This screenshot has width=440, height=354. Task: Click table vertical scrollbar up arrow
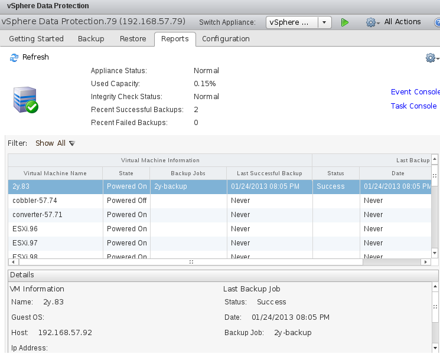click(434, 159)
